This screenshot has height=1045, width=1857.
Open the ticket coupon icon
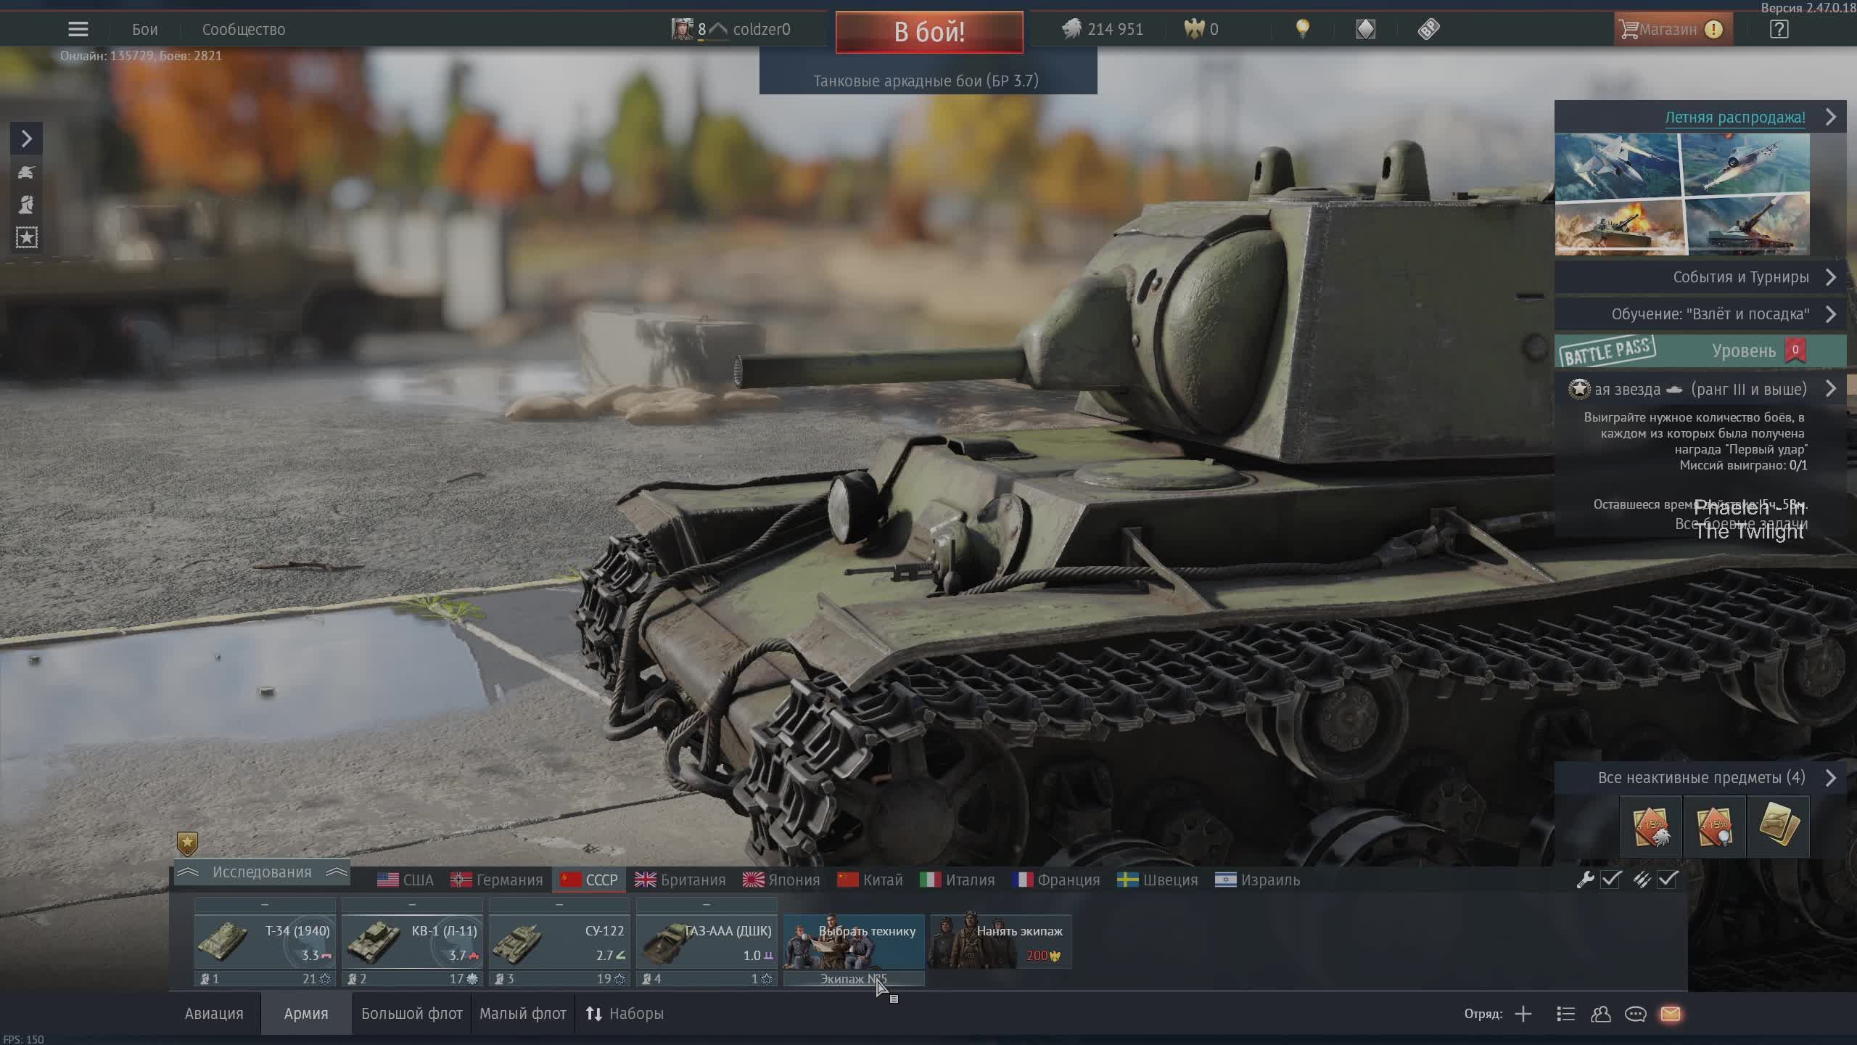pyautogui.click(x=1428, y=29)
